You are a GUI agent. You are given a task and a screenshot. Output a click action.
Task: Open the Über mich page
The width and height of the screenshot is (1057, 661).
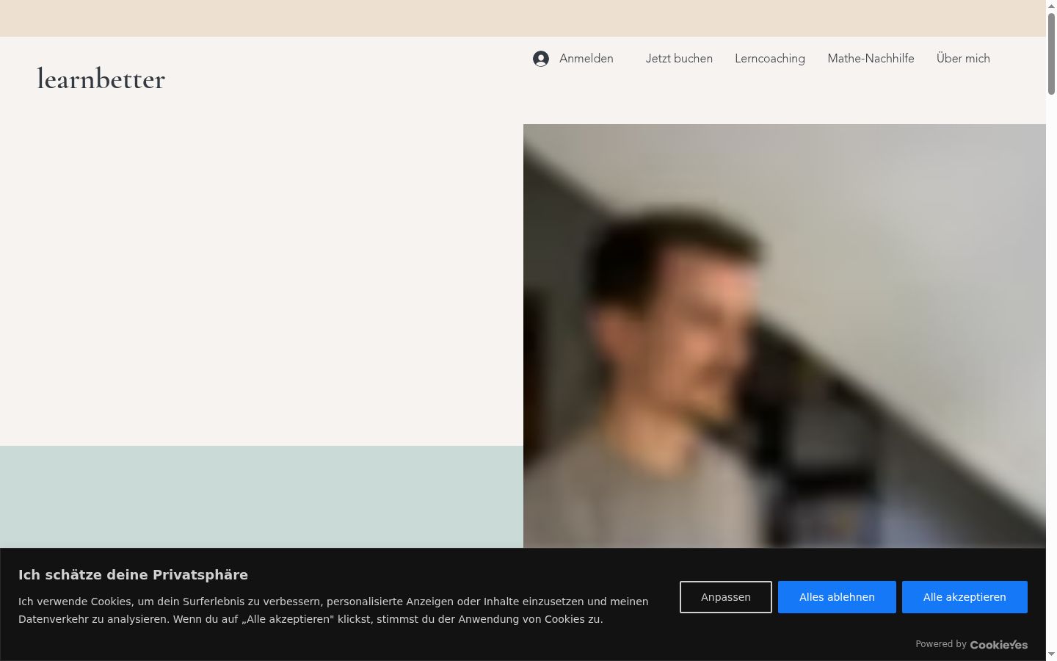(963, 59)
